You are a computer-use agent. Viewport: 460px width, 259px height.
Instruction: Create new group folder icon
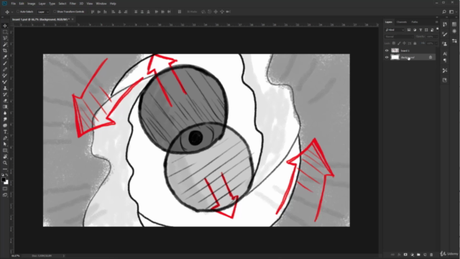(x=418, y=255)
